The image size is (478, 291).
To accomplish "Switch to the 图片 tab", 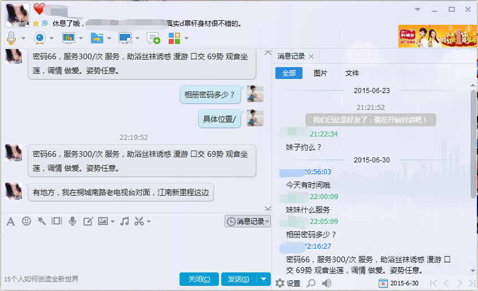I will tap(320, 73).
